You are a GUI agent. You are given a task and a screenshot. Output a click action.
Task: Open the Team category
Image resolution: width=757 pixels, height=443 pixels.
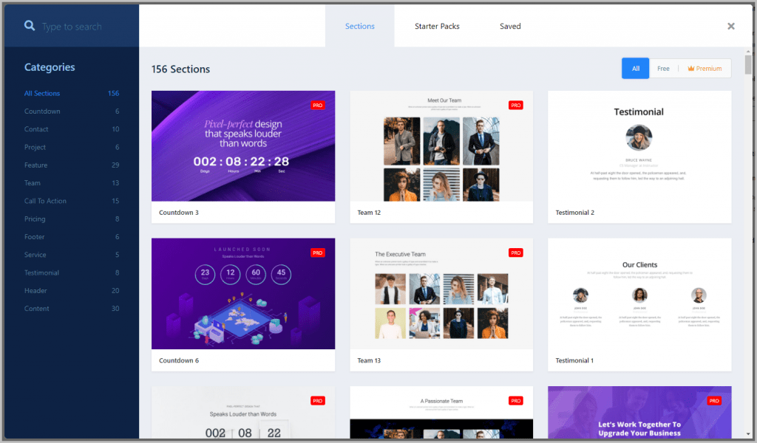pyautogui.click(x=72, y=182)
